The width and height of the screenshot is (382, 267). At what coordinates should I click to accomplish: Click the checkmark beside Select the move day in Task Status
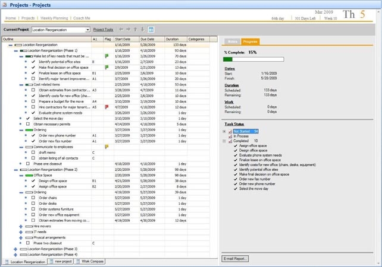click(236, 189)
